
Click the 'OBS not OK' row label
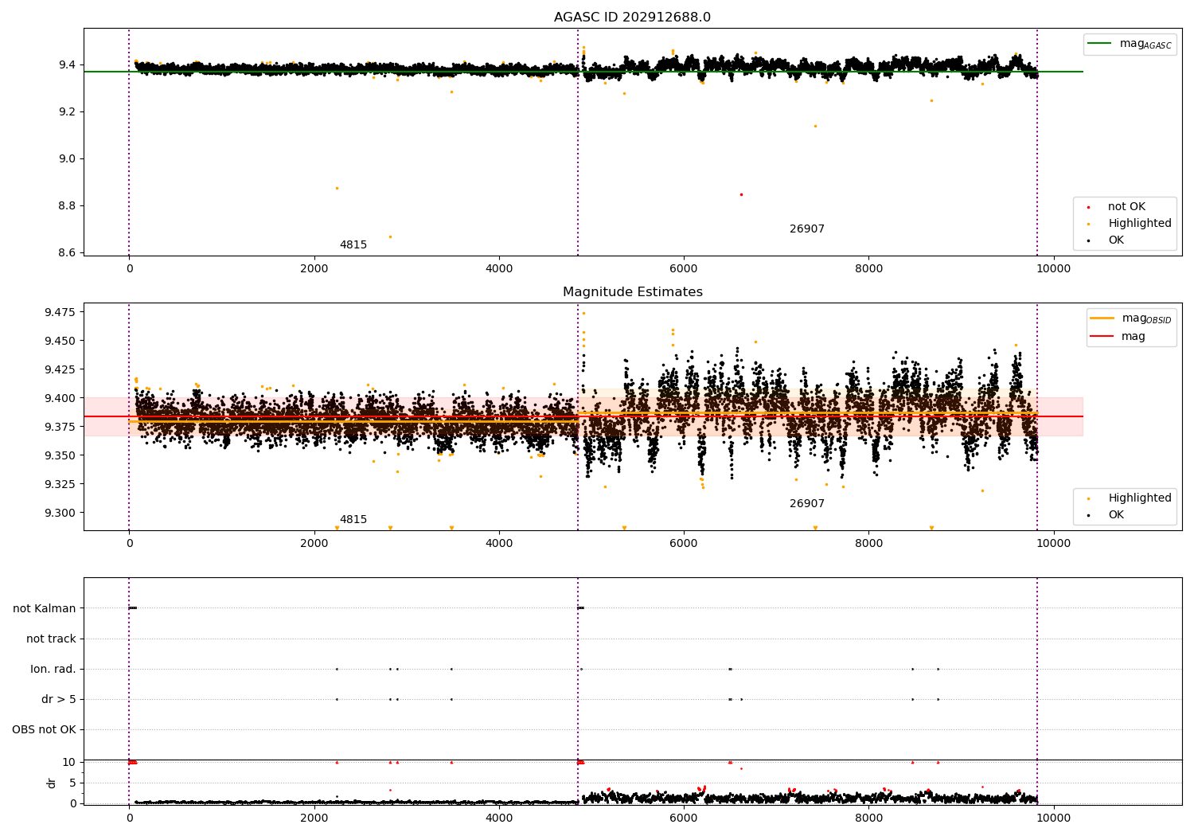tap(44, 730)
